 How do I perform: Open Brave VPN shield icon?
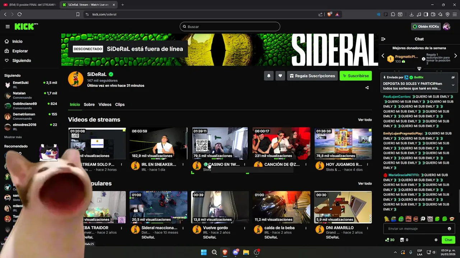(447, 14)
